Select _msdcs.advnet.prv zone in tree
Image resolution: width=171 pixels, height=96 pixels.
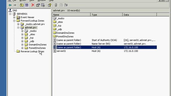tap(35, 24)
